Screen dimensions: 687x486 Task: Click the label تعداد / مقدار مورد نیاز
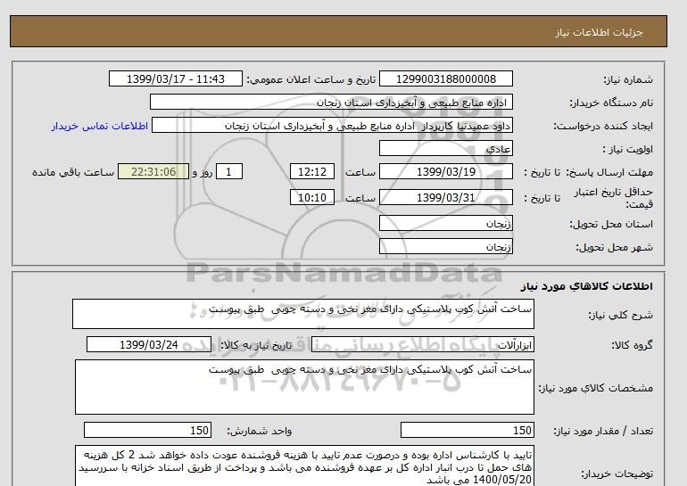point(603,431)
